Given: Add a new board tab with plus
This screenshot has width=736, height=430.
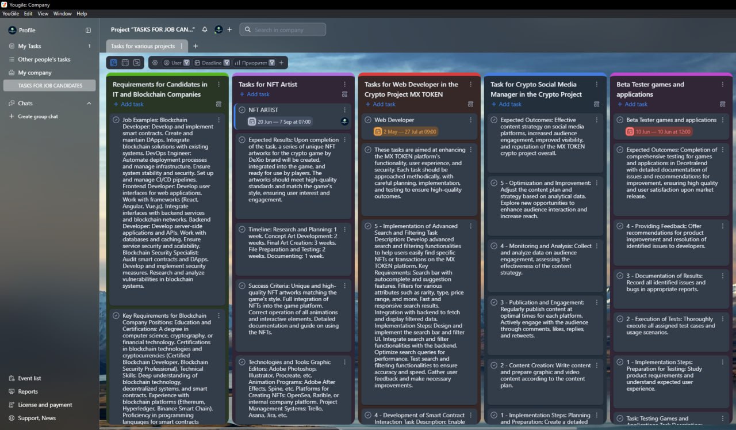Looking at the screenshot, I should click(x=195, y=46).
